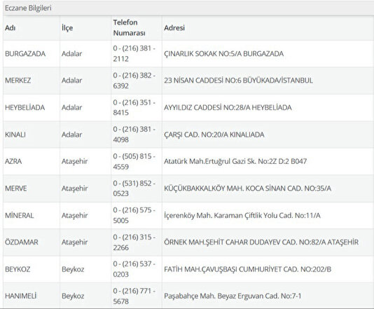Select the HEYBELİADA pharmacy row name
Screen dimensions: 374x309
click(25, 108)
